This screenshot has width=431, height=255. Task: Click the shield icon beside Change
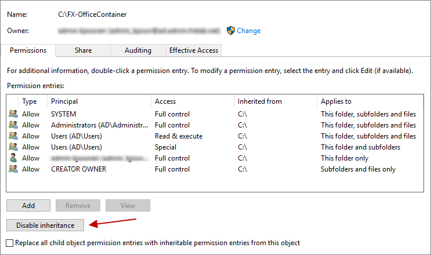230,30
